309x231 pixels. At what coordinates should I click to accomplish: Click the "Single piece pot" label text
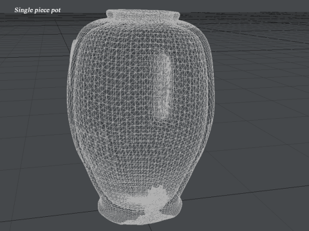pyautogui.click(x=37, y=10)
